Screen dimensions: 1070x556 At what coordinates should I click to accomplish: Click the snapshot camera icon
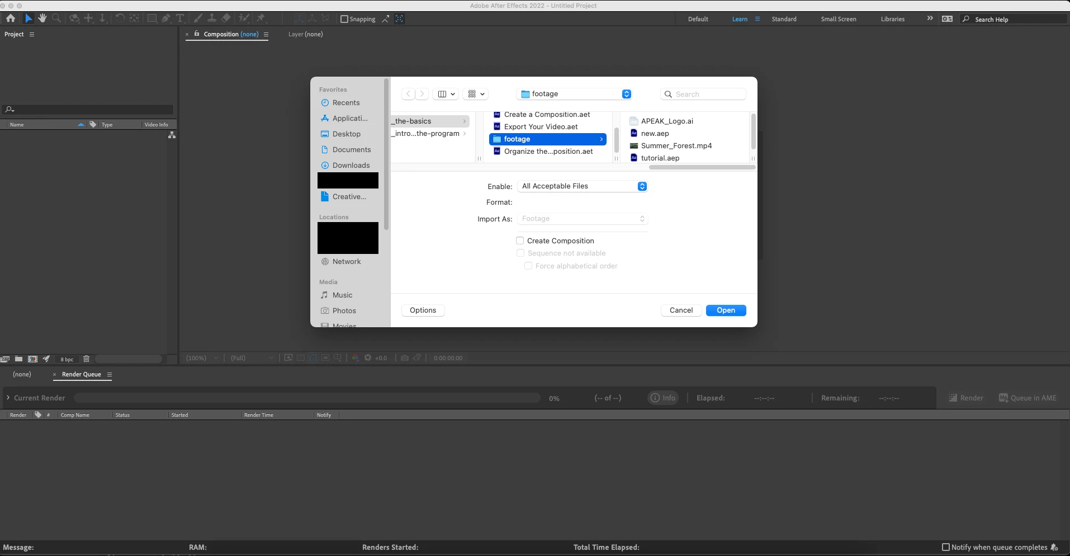(405, 358)
